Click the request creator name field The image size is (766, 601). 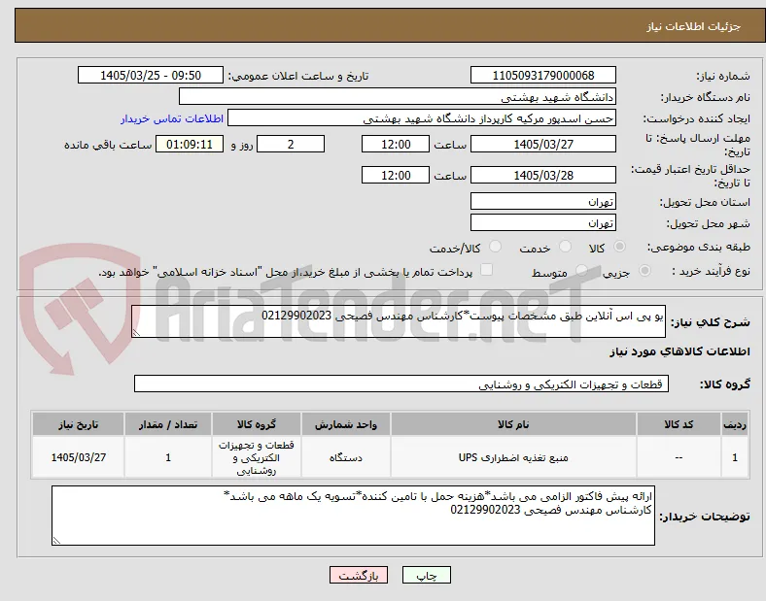pyautogui.click(x=422, y=118)
